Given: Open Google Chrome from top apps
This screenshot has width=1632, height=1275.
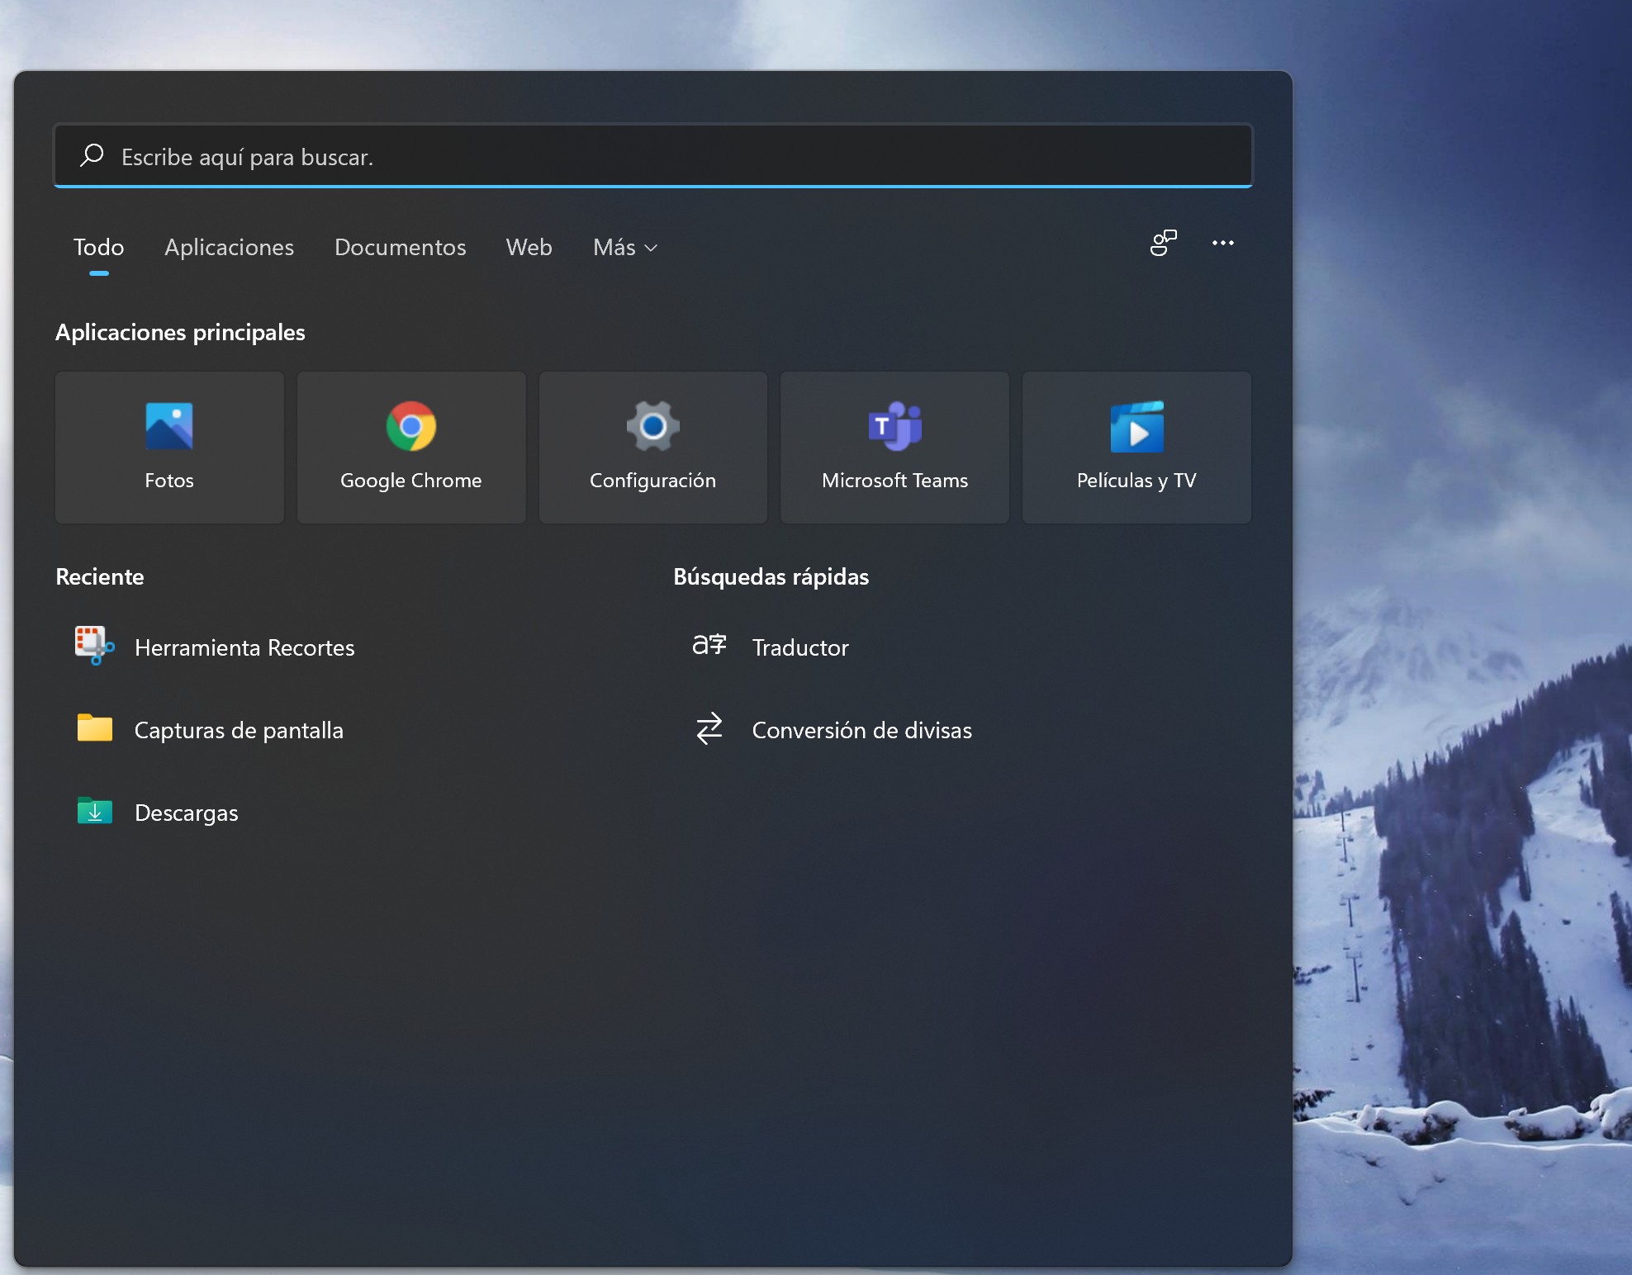Looking at the screenshot, I should pos(410,448).
